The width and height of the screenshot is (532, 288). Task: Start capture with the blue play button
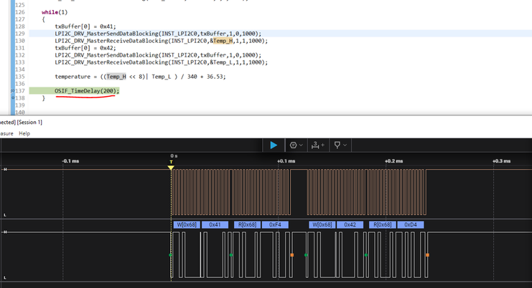[x=274, y=145]
